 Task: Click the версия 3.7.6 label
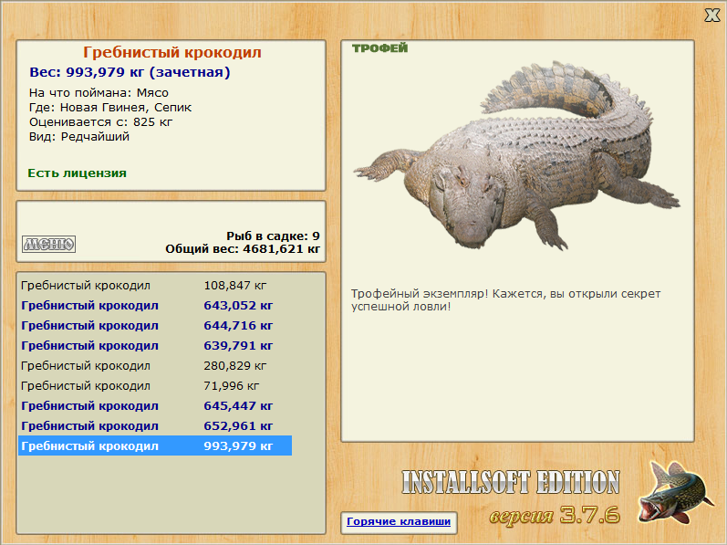[x=555, y=515]
